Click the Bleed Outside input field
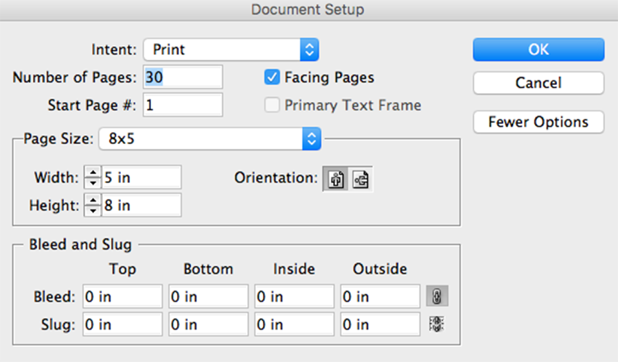 click(380, 296)
